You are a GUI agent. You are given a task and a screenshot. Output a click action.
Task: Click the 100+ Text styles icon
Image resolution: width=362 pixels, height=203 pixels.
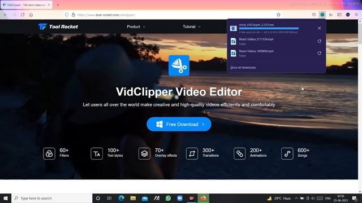[x=97, y=153]
